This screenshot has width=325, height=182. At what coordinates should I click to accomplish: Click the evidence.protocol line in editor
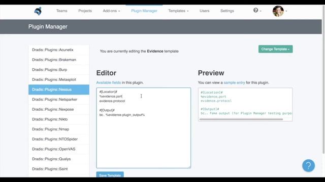pyautogui.click(x=112, y=101)
